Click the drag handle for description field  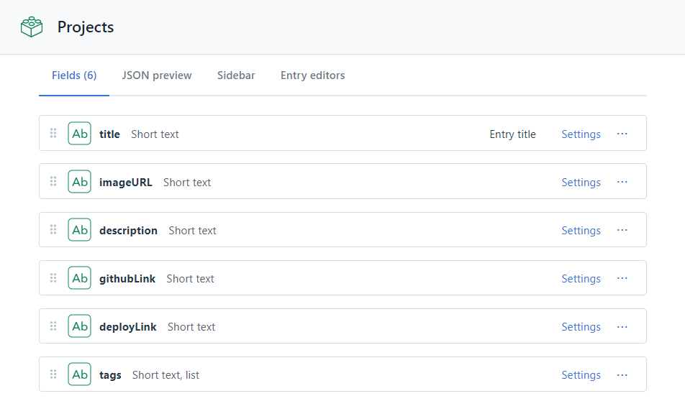[53, 230]
